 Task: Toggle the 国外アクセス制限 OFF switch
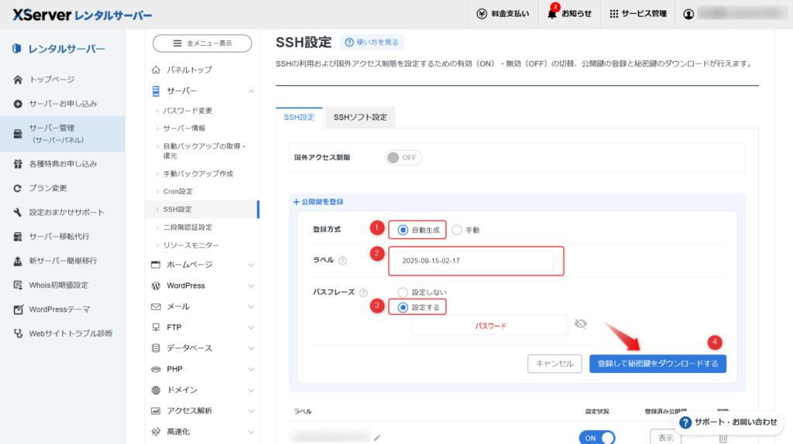(x=403, y=157)
